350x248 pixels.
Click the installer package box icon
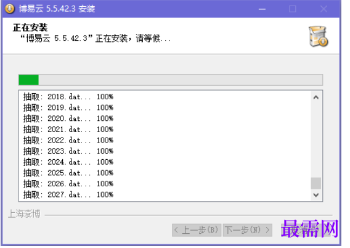pos(319,36)
